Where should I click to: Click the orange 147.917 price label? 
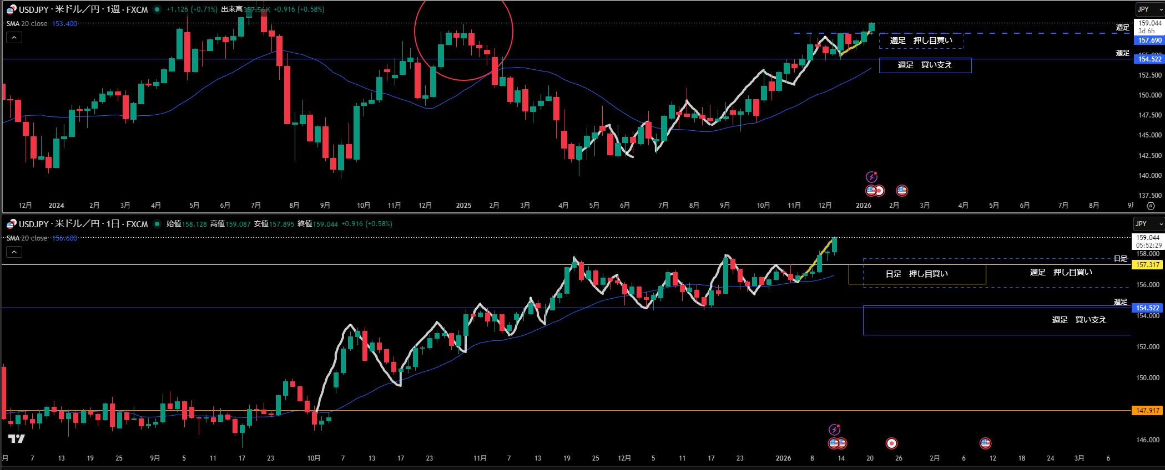(x=1147, y=411)
